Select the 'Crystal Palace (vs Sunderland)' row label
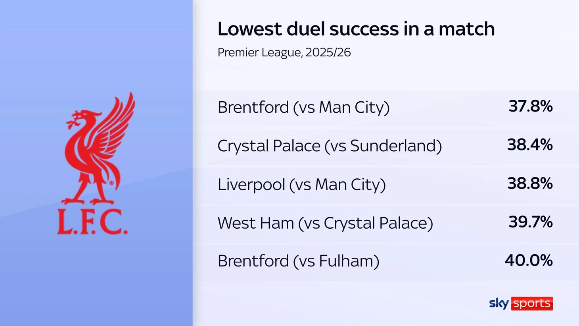The image size is (579, 326). click(x=329, y=146)
